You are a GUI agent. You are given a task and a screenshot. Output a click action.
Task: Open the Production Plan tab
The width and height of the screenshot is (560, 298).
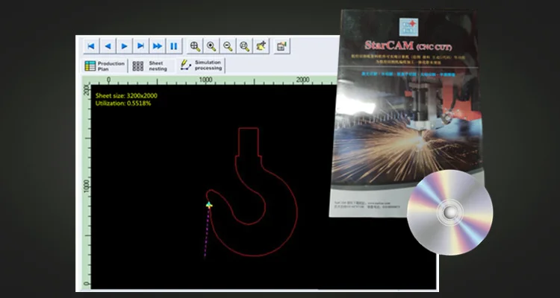pyautogui.click(x=105, y=66)
